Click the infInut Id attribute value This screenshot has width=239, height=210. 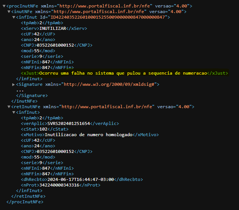(108, 17)
